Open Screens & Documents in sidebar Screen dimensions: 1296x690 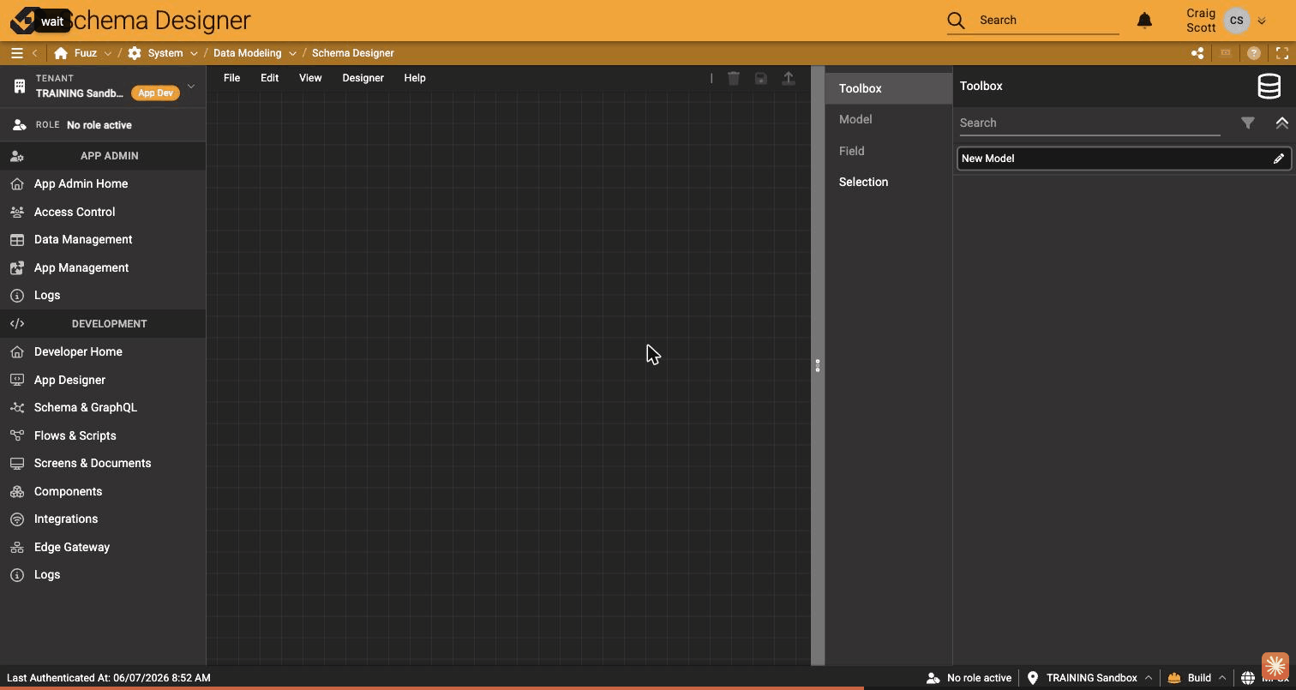(x=103, y=463)
